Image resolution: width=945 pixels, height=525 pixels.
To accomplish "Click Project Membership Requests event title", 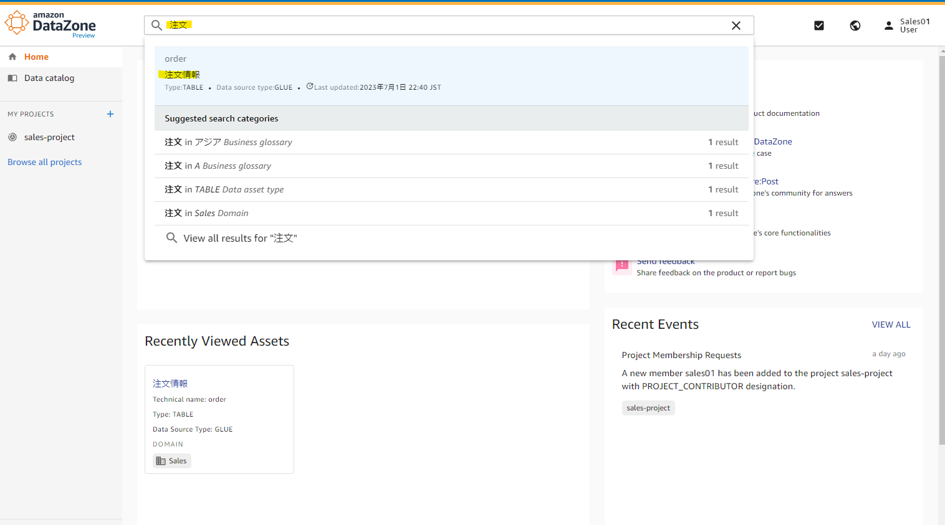I will pos(681,355).
